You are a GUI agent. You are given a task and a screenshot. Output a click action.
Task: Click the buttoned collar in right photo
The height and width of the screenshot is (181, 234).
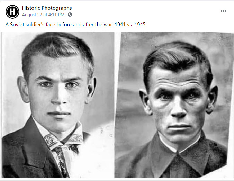[178, 145]
